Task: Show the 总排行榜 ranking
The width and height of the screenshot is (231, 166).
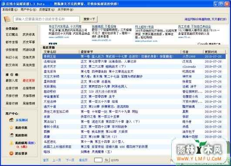Action: pyautogui.click(x=12, y=88)
